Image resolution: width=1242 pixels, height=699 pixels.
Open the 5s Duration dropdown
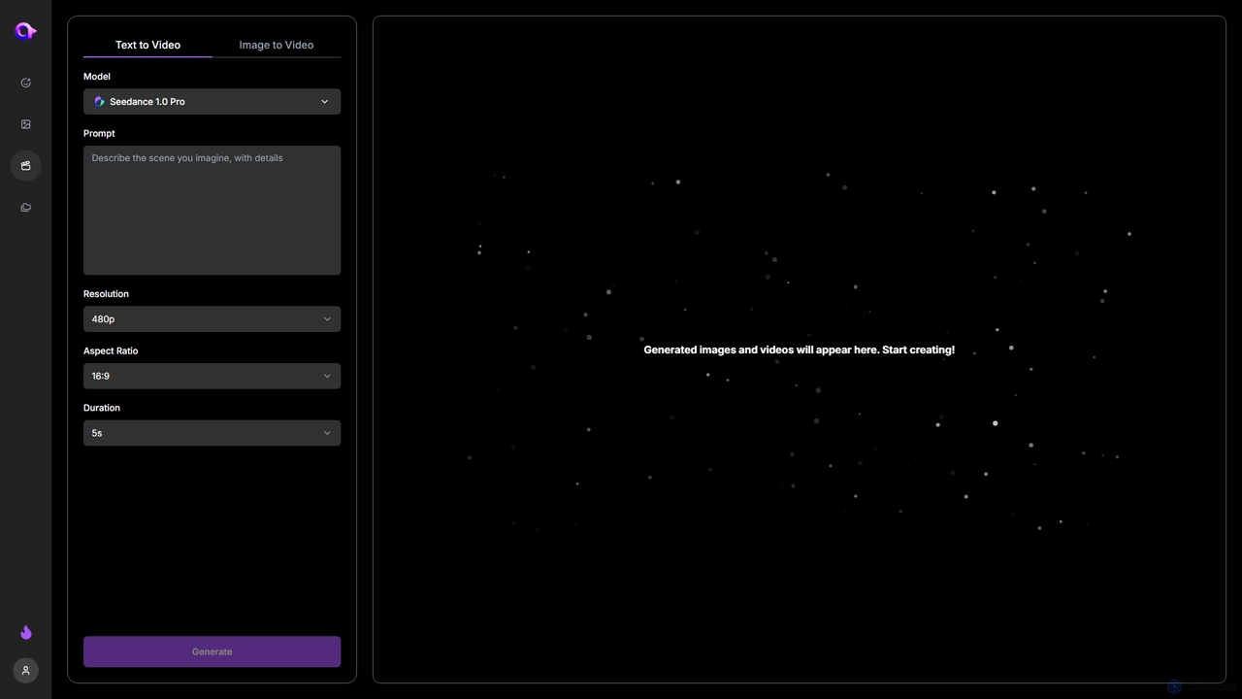pyautogui.click(x=212, y=433)
